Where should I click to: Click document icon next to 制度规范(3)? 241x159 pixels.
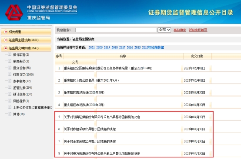tap(10, 61)
